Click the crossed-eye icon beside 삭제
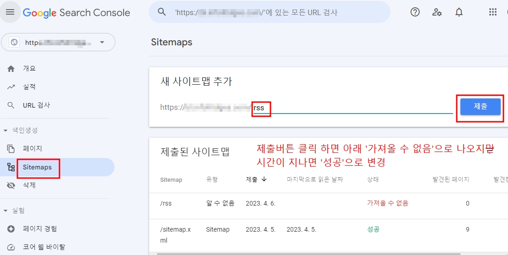The height and width of the screenshot is (255, 508). tap(11, 185)
